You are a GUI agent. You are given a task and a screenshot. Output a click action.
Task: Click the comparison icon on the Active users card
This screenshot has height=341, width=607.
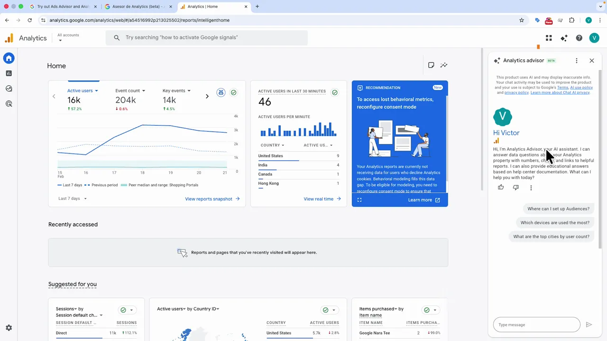click(221, 92)
